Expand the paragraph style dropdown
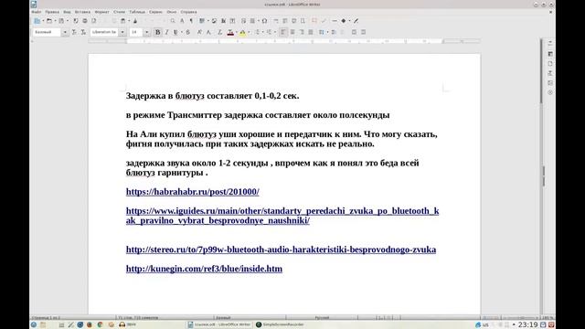Screen dimensions: 585x329 point(65,32)
